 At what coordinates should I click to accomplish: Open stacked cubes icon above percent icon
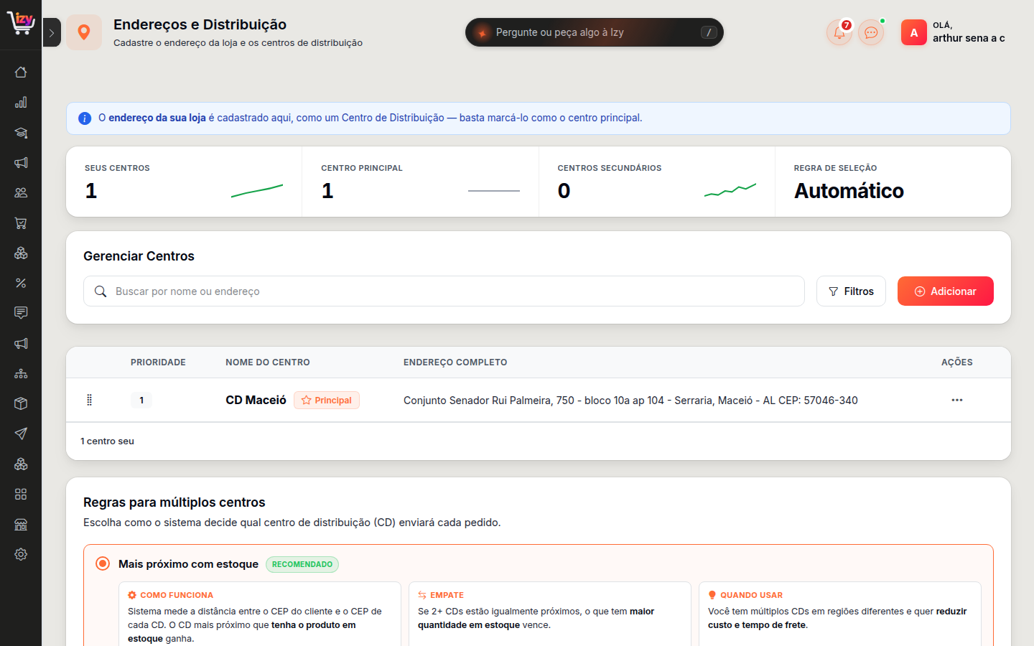tap(21, 253)
